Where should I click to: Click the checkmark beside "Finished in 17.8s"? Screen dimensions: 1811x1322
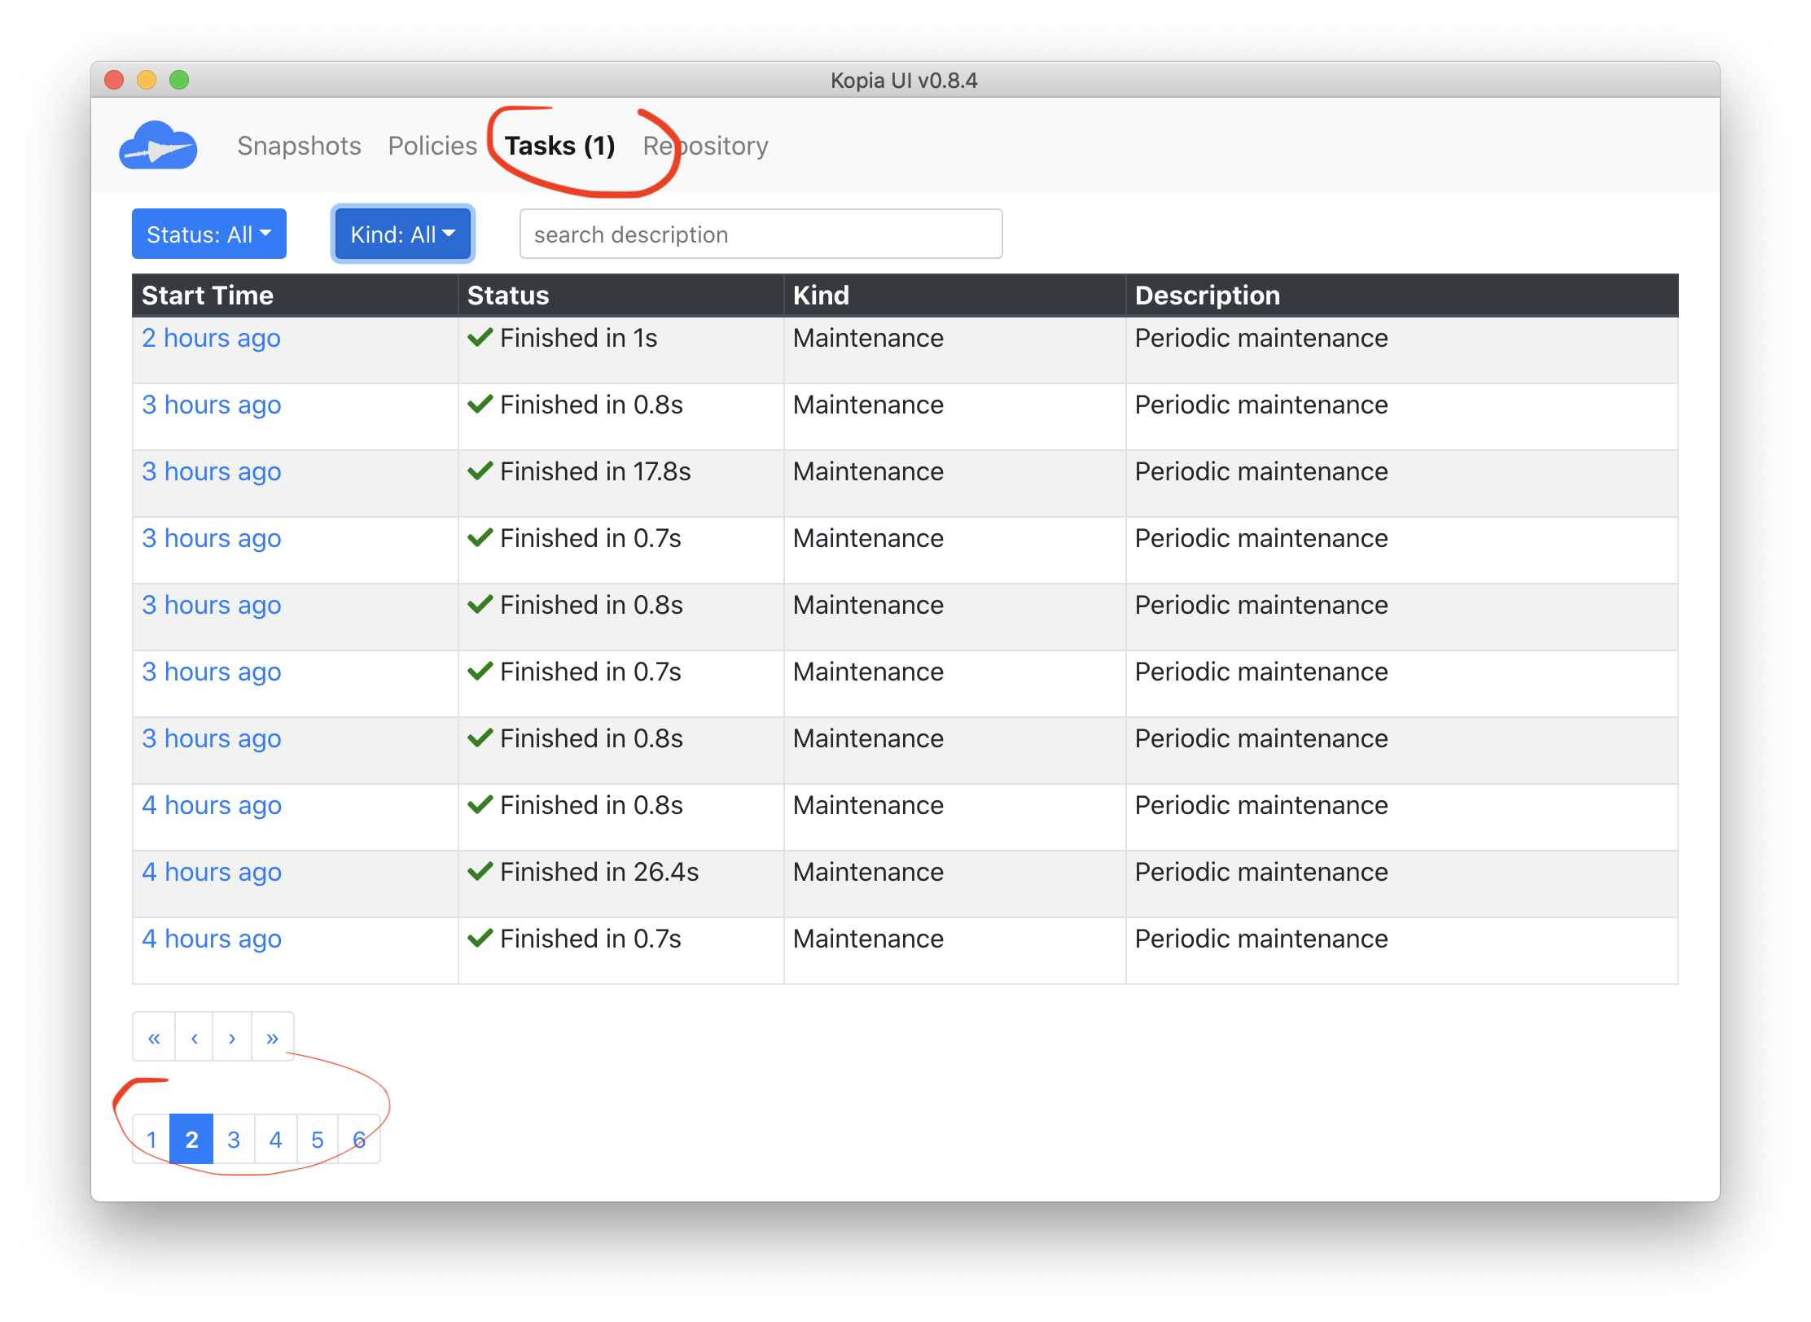pos(480,471)
